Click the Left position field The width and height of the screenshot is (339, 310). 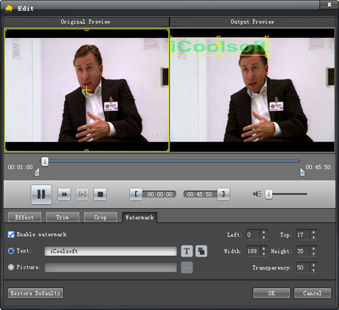[254, 235]
